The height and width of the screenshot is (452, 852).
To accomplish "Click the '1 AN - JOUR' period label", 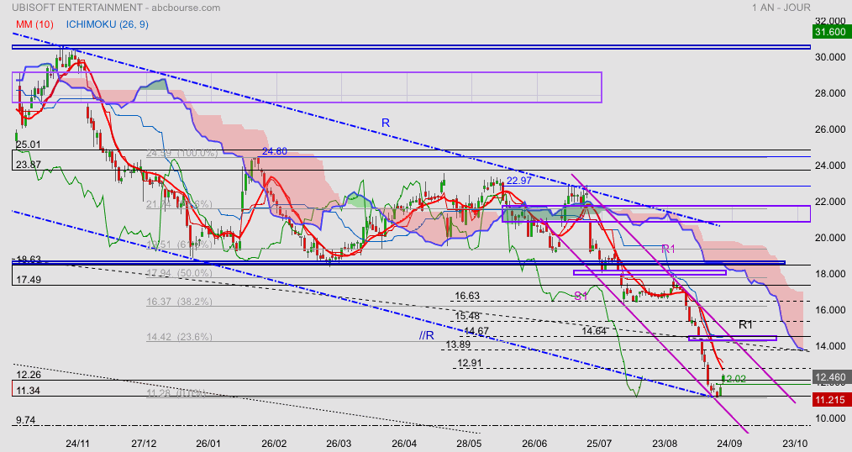I will click(781, 8).
